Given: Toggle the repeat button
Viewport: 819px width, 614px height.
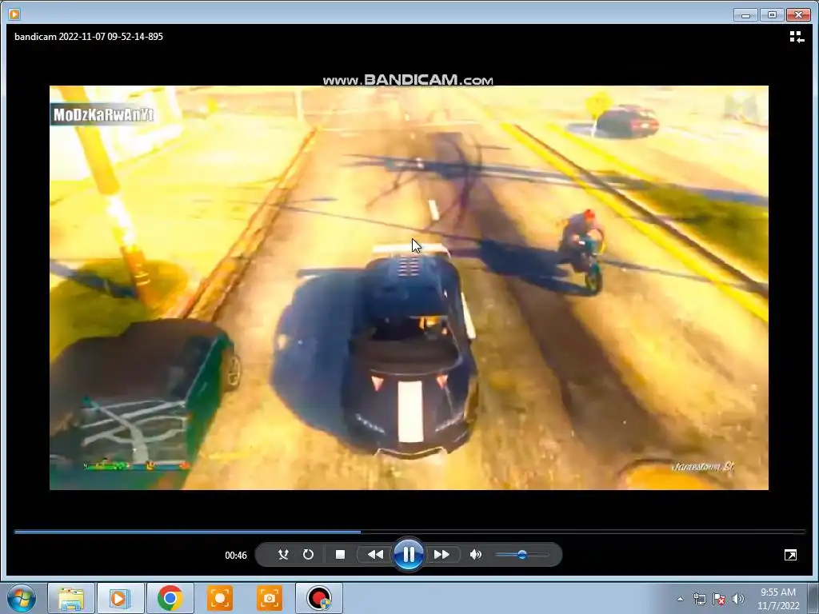Looking at the screenshot, I should coord(308,555).
